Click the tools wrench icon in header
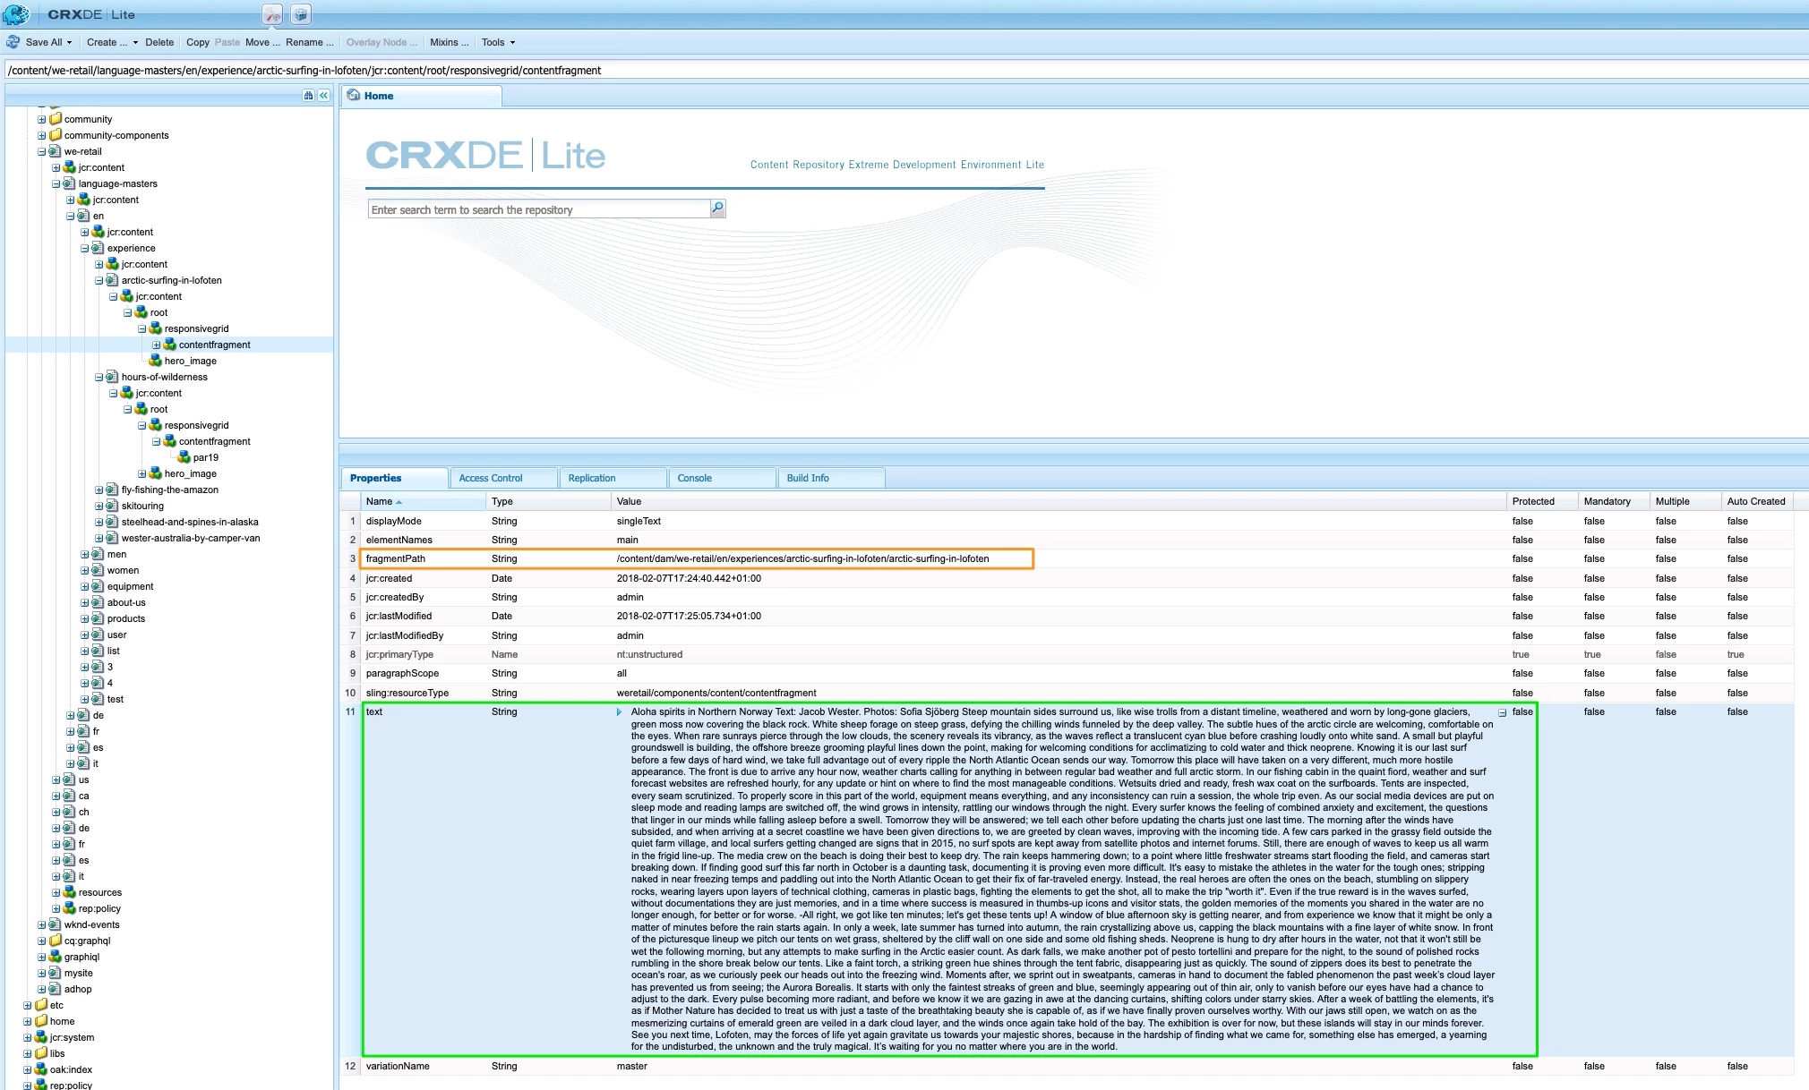Screen dimensions: 1809x1090 click(x=272, y=14)
